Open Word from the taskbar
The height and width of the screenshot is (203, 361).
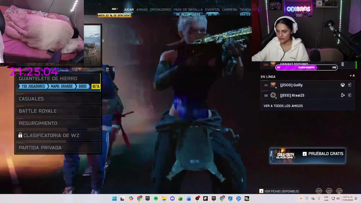coord(189,198)
